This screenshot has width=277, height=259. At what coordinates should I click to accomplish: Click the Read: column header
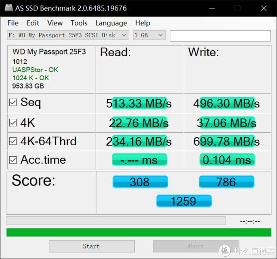click(115, 53)
